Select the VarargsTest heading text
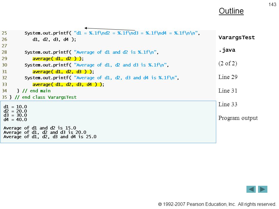The width and height of the screenshot is (279, 209). [x=237, y=37]
